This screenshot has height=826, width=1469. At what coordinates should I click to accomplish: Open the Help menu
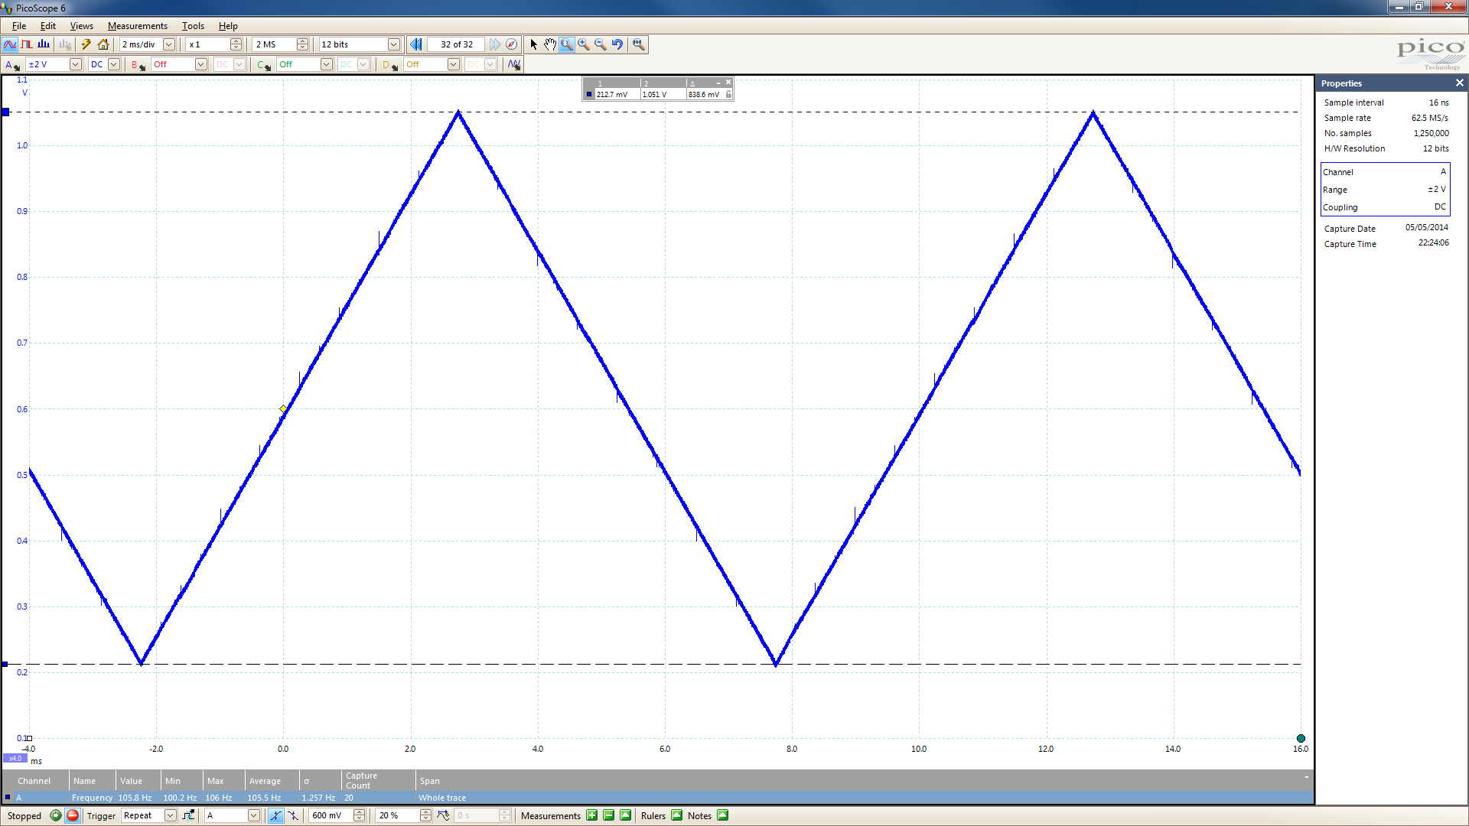pyautogui.click(x=228, y=26)
